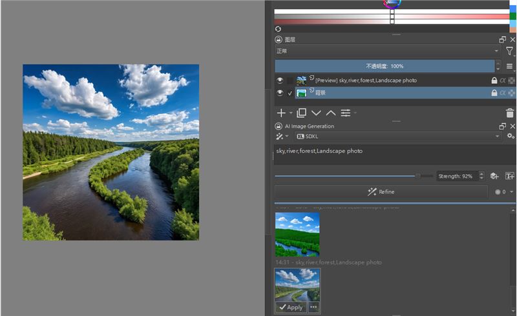This screenshot has height=316, width=517.
Task: Move the layer up with the chevron
Action: click(x=331, y=114)
